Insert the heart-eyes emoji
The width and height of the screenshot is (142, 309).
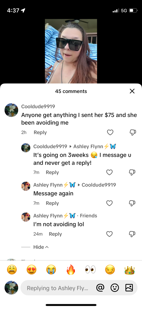pos(31,270)
